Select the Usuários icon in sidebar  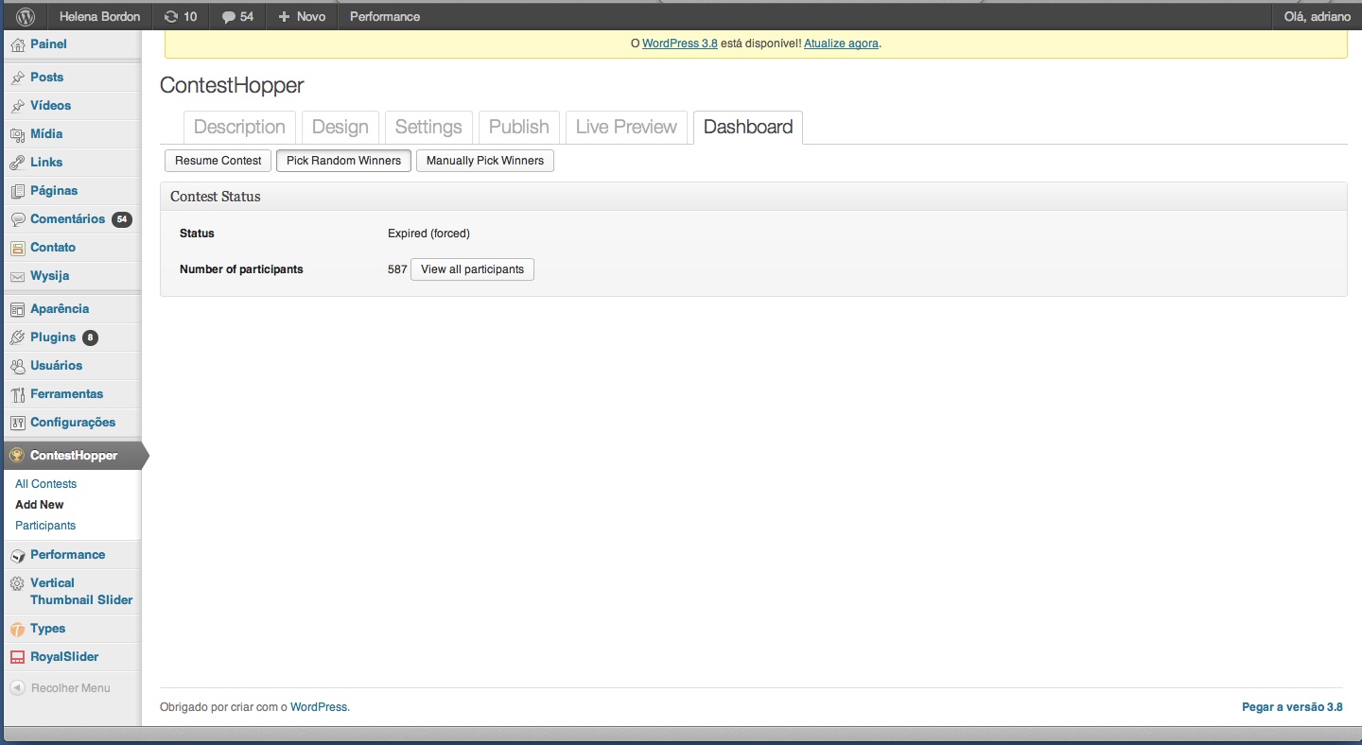click(17, 366)
